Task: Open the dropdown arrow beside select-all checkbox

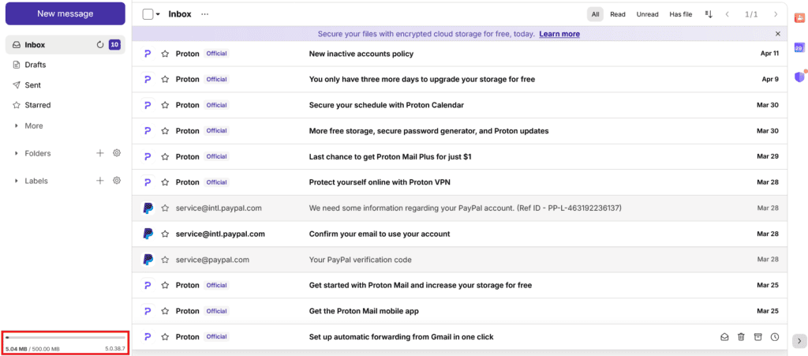Action: (x=158, y=14)
